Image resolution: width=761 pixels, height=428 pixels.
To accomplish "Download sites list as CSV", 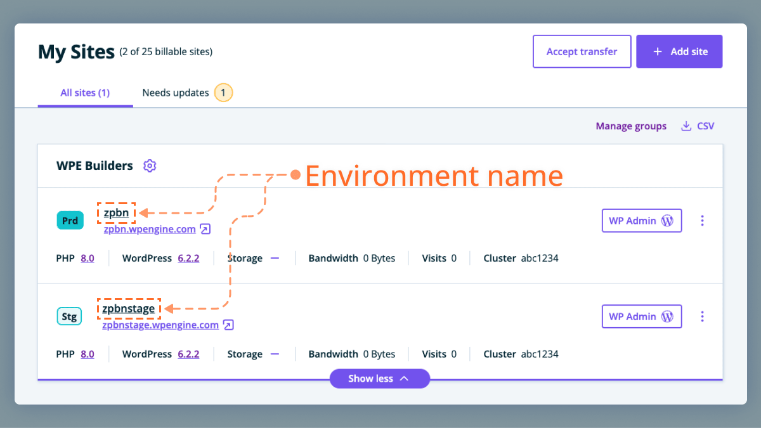I will (698, 126).
